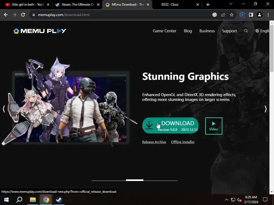Open the Blog menu item
The image size is (274, 205).
(x=188, y=31)
